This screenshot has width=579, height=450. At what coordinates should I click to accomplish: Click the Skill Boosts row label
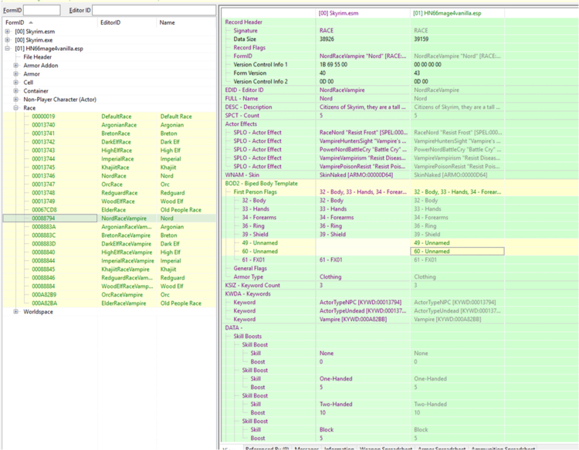click(x=247, y=337)
